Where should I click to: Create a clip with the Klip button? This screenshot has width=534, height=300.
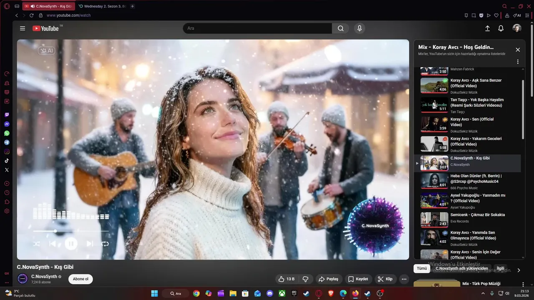click(x=385, y=279)
